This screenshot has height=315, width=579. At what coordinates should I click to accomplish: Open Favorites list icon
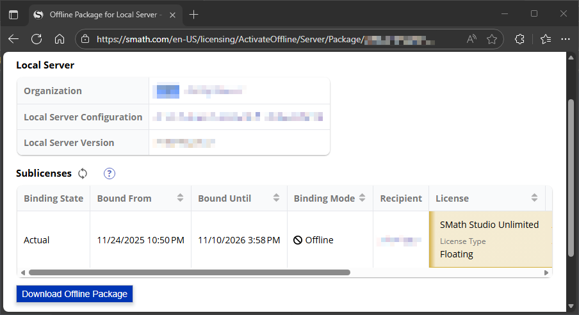(546, 39)
